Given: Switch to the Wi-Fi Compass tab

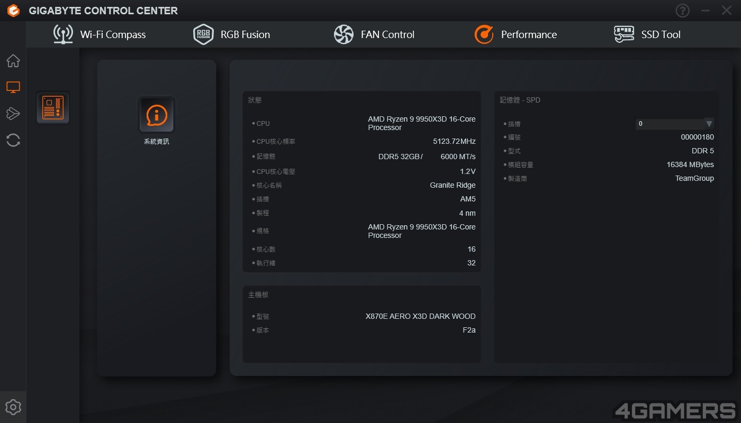Looking at the screenshot, I should click(x=113, y=34).
